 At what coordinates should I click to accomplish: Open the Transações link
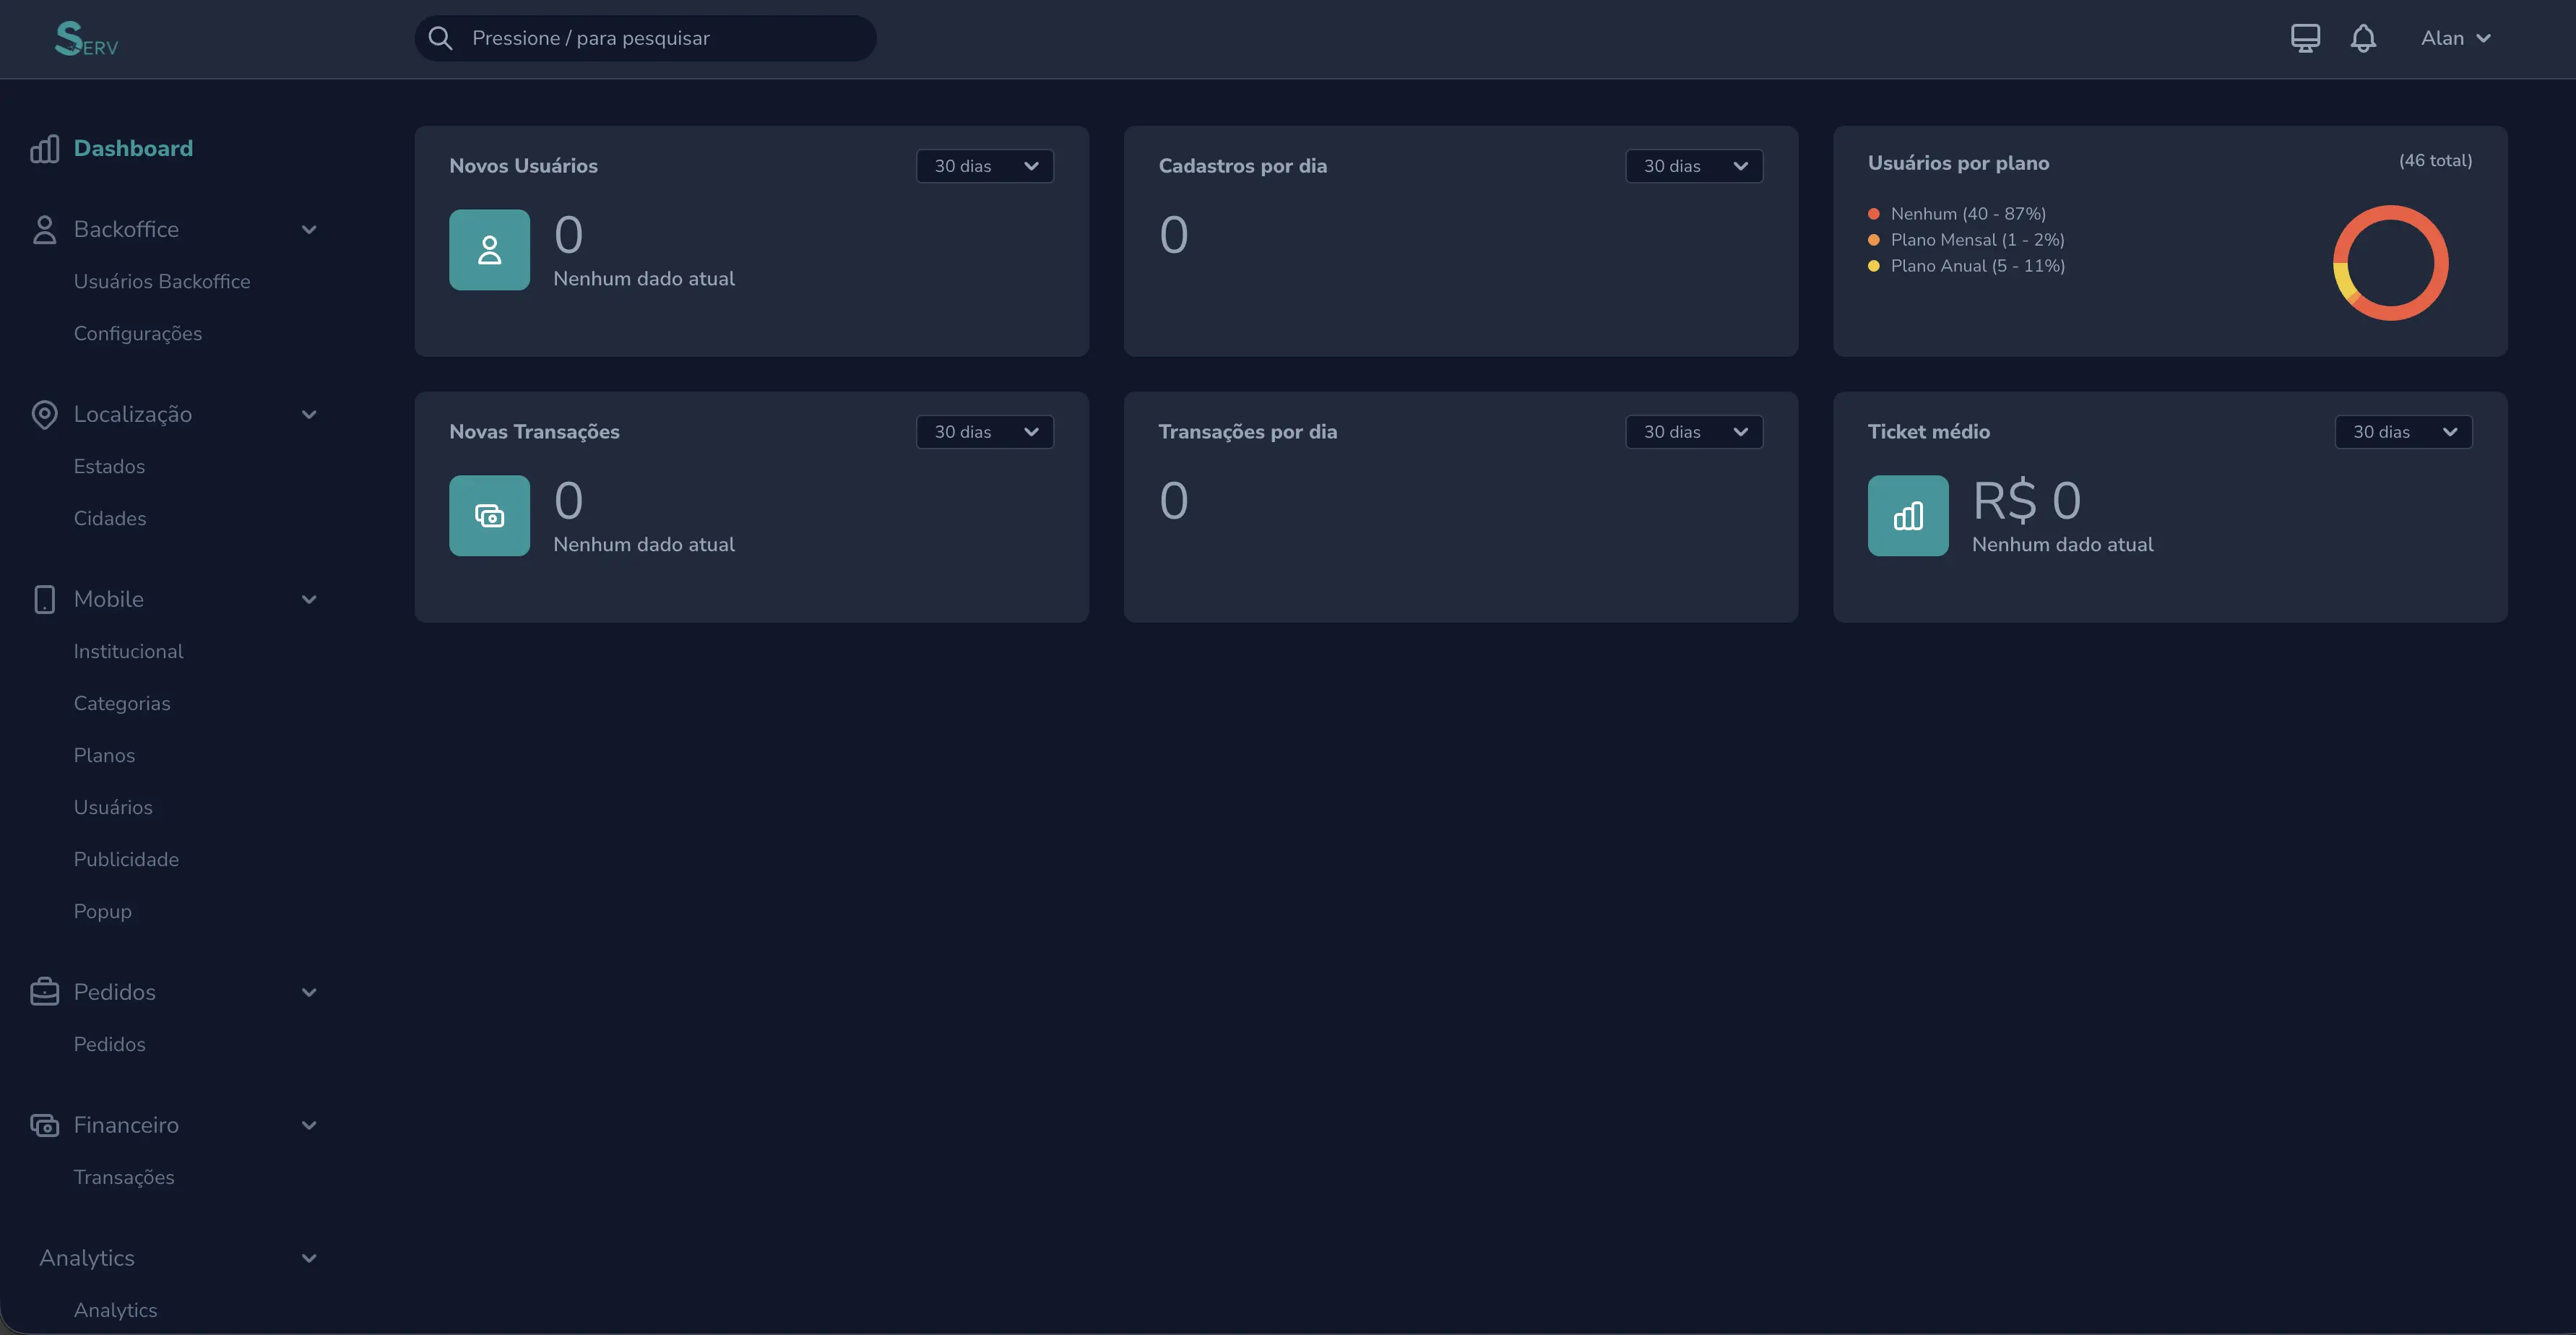pyautogui.click(x=124, y=1178)
